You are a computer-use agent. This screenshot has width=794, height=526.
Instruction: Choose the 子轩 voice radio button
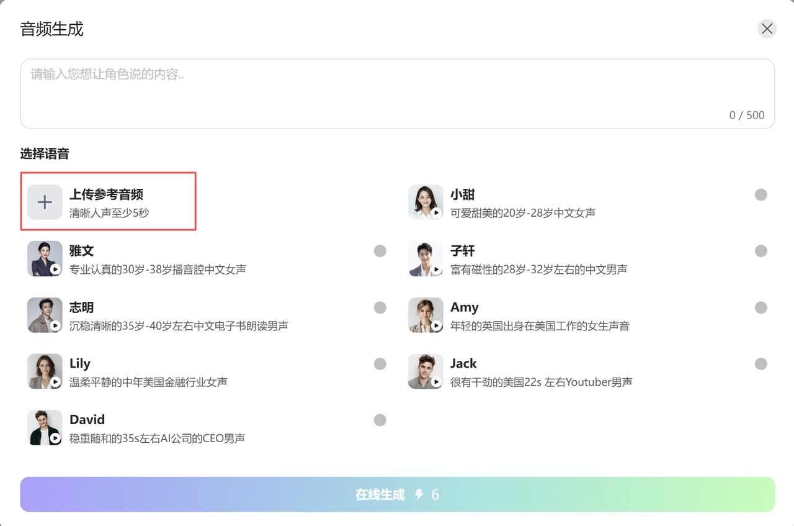click(761, 251)
